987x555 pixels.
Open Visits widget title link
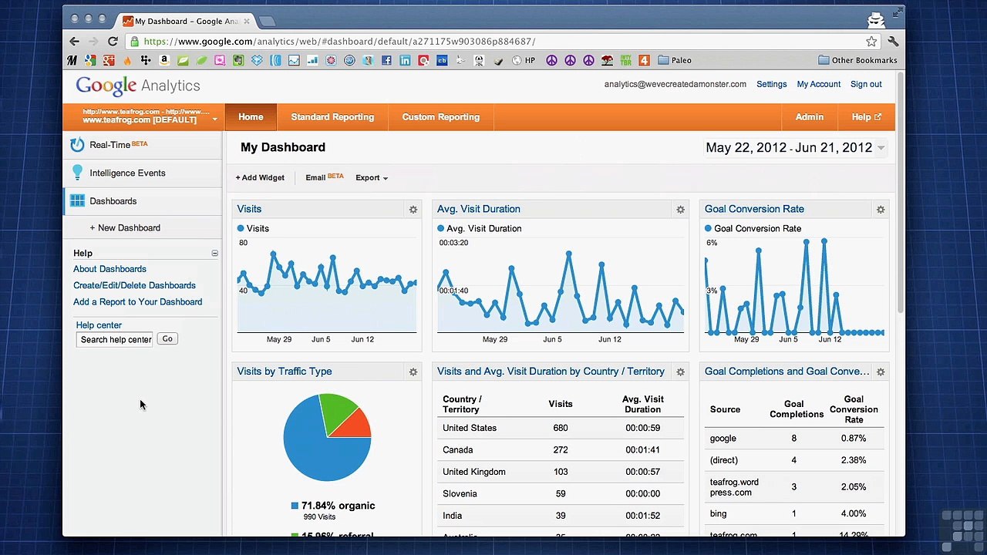point(249,209)
